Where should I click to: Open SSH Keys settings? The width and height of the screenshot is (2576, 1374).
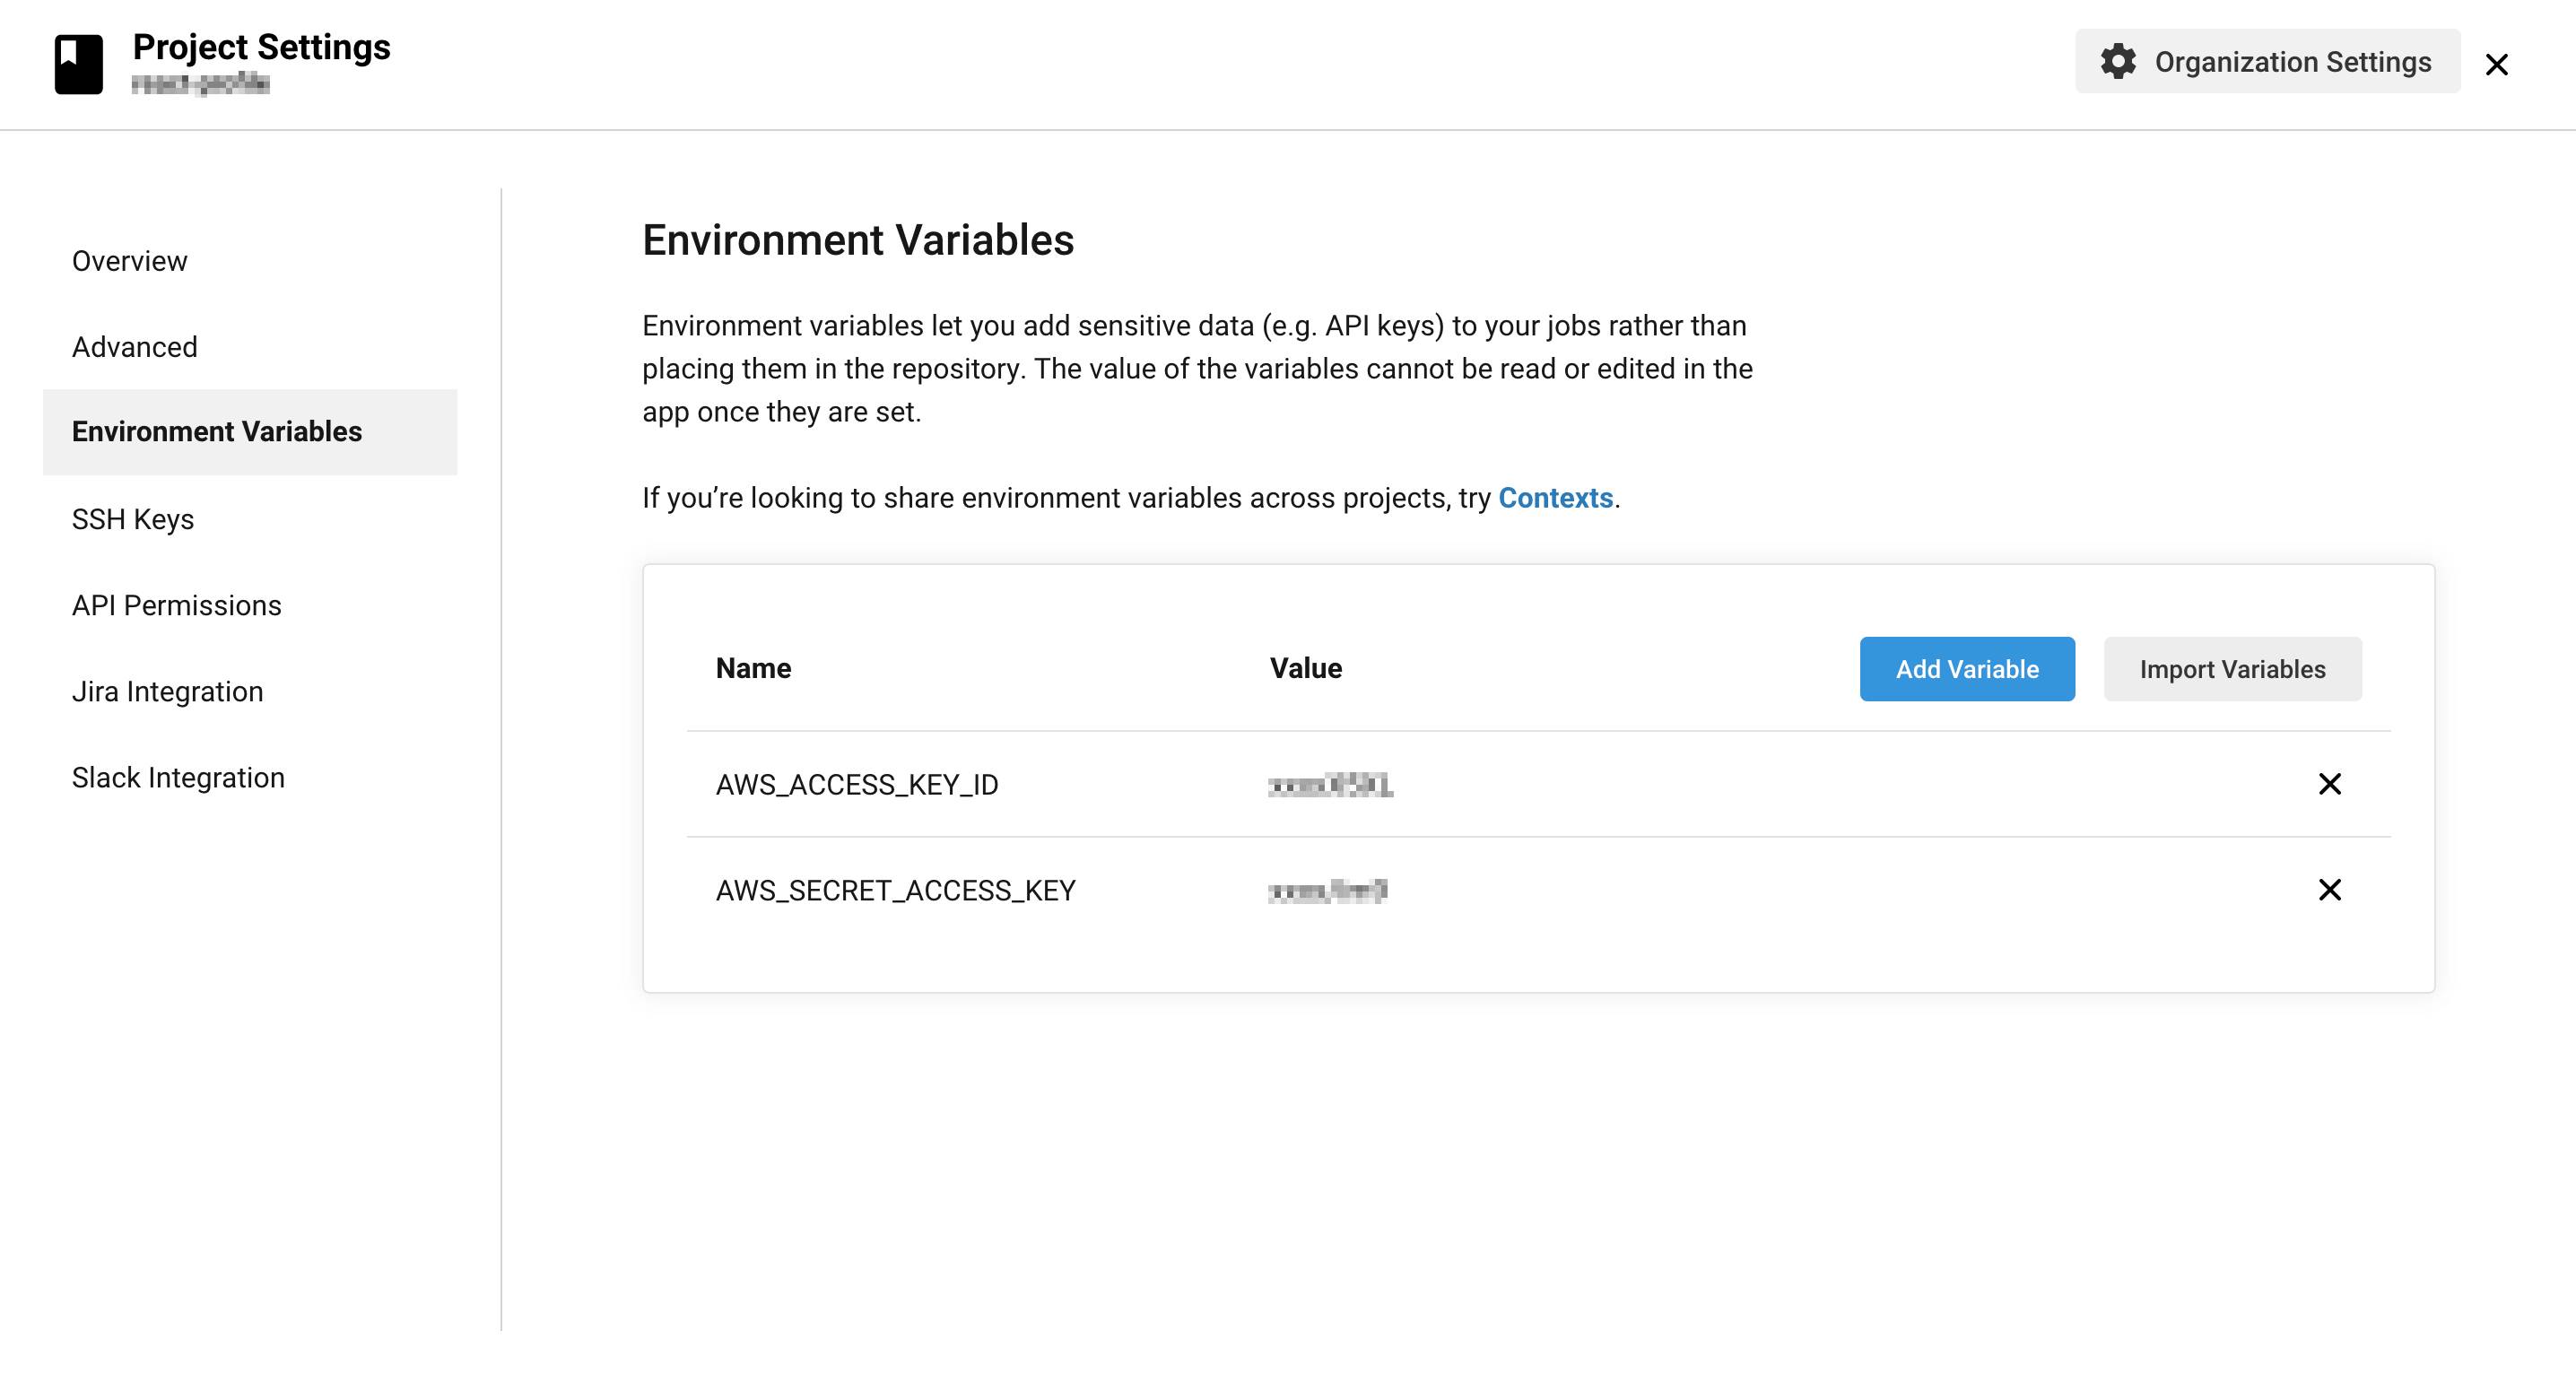(132, 519)
